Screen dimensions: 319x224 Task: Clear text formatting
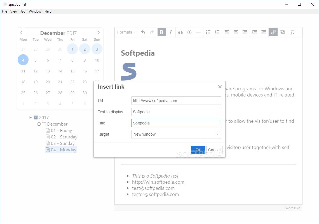(292, 32)
